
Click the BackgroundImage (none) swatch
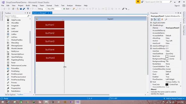[x=167, y=59]
